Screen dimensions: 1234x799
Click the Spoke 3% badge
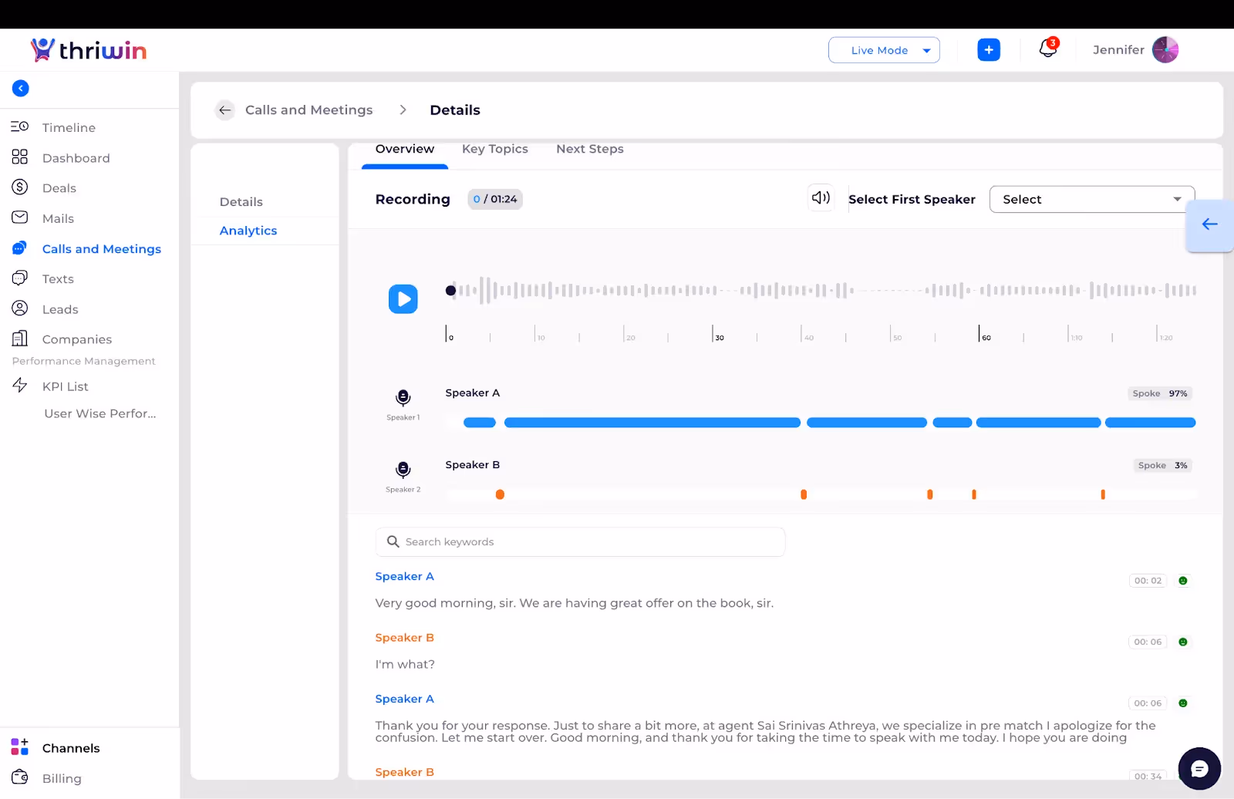tap(1163, 465)
